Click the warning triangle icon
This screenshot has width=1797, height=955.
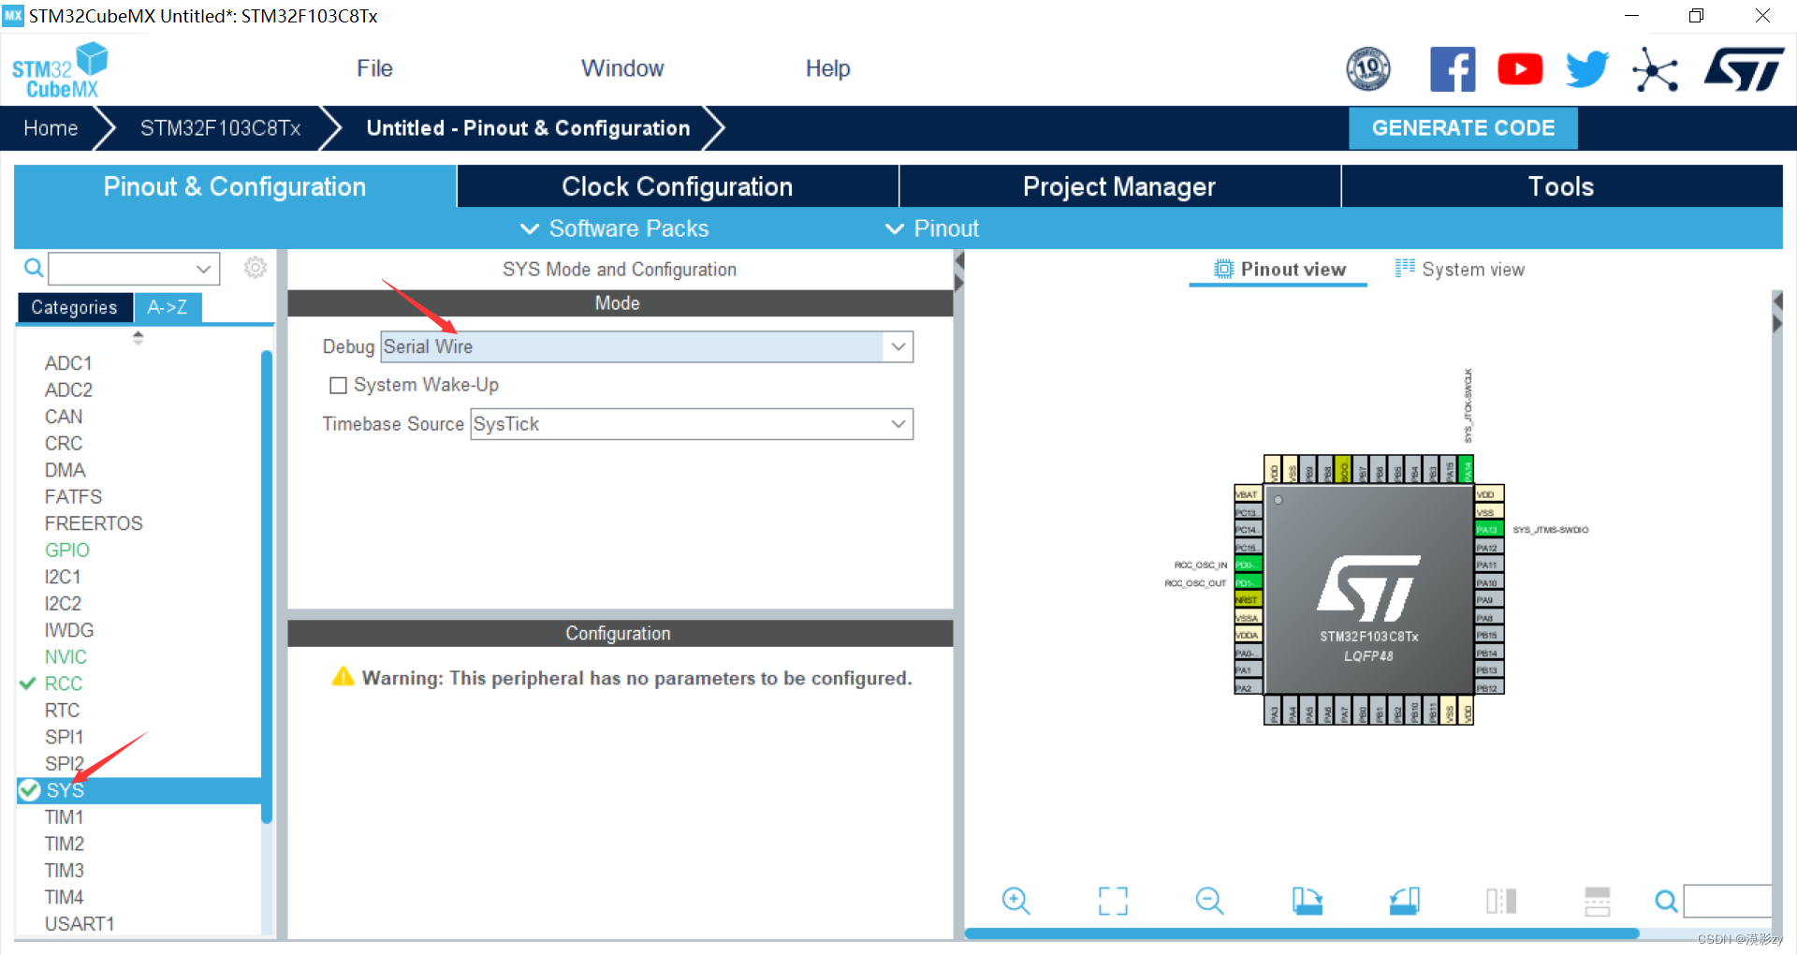[343, 676]
